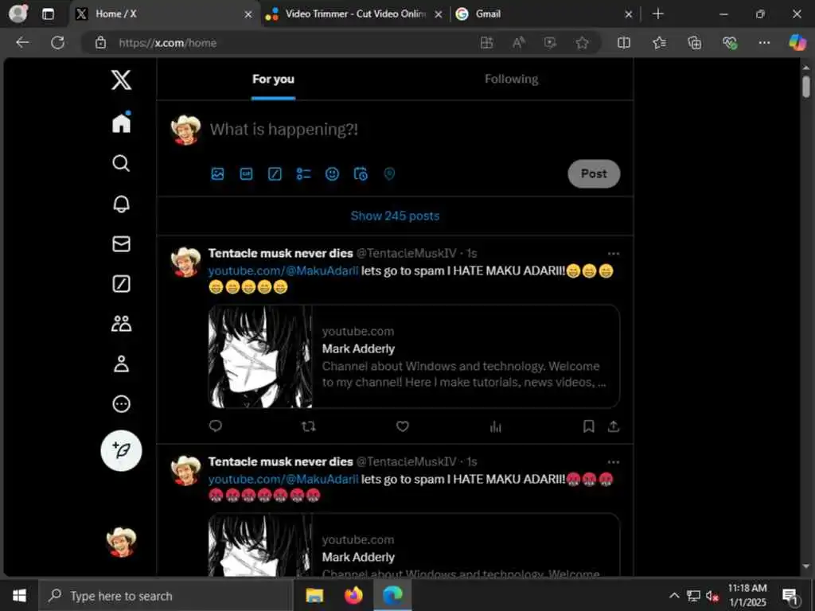
Task: Open Communities with the people icon
Action: 121,324
